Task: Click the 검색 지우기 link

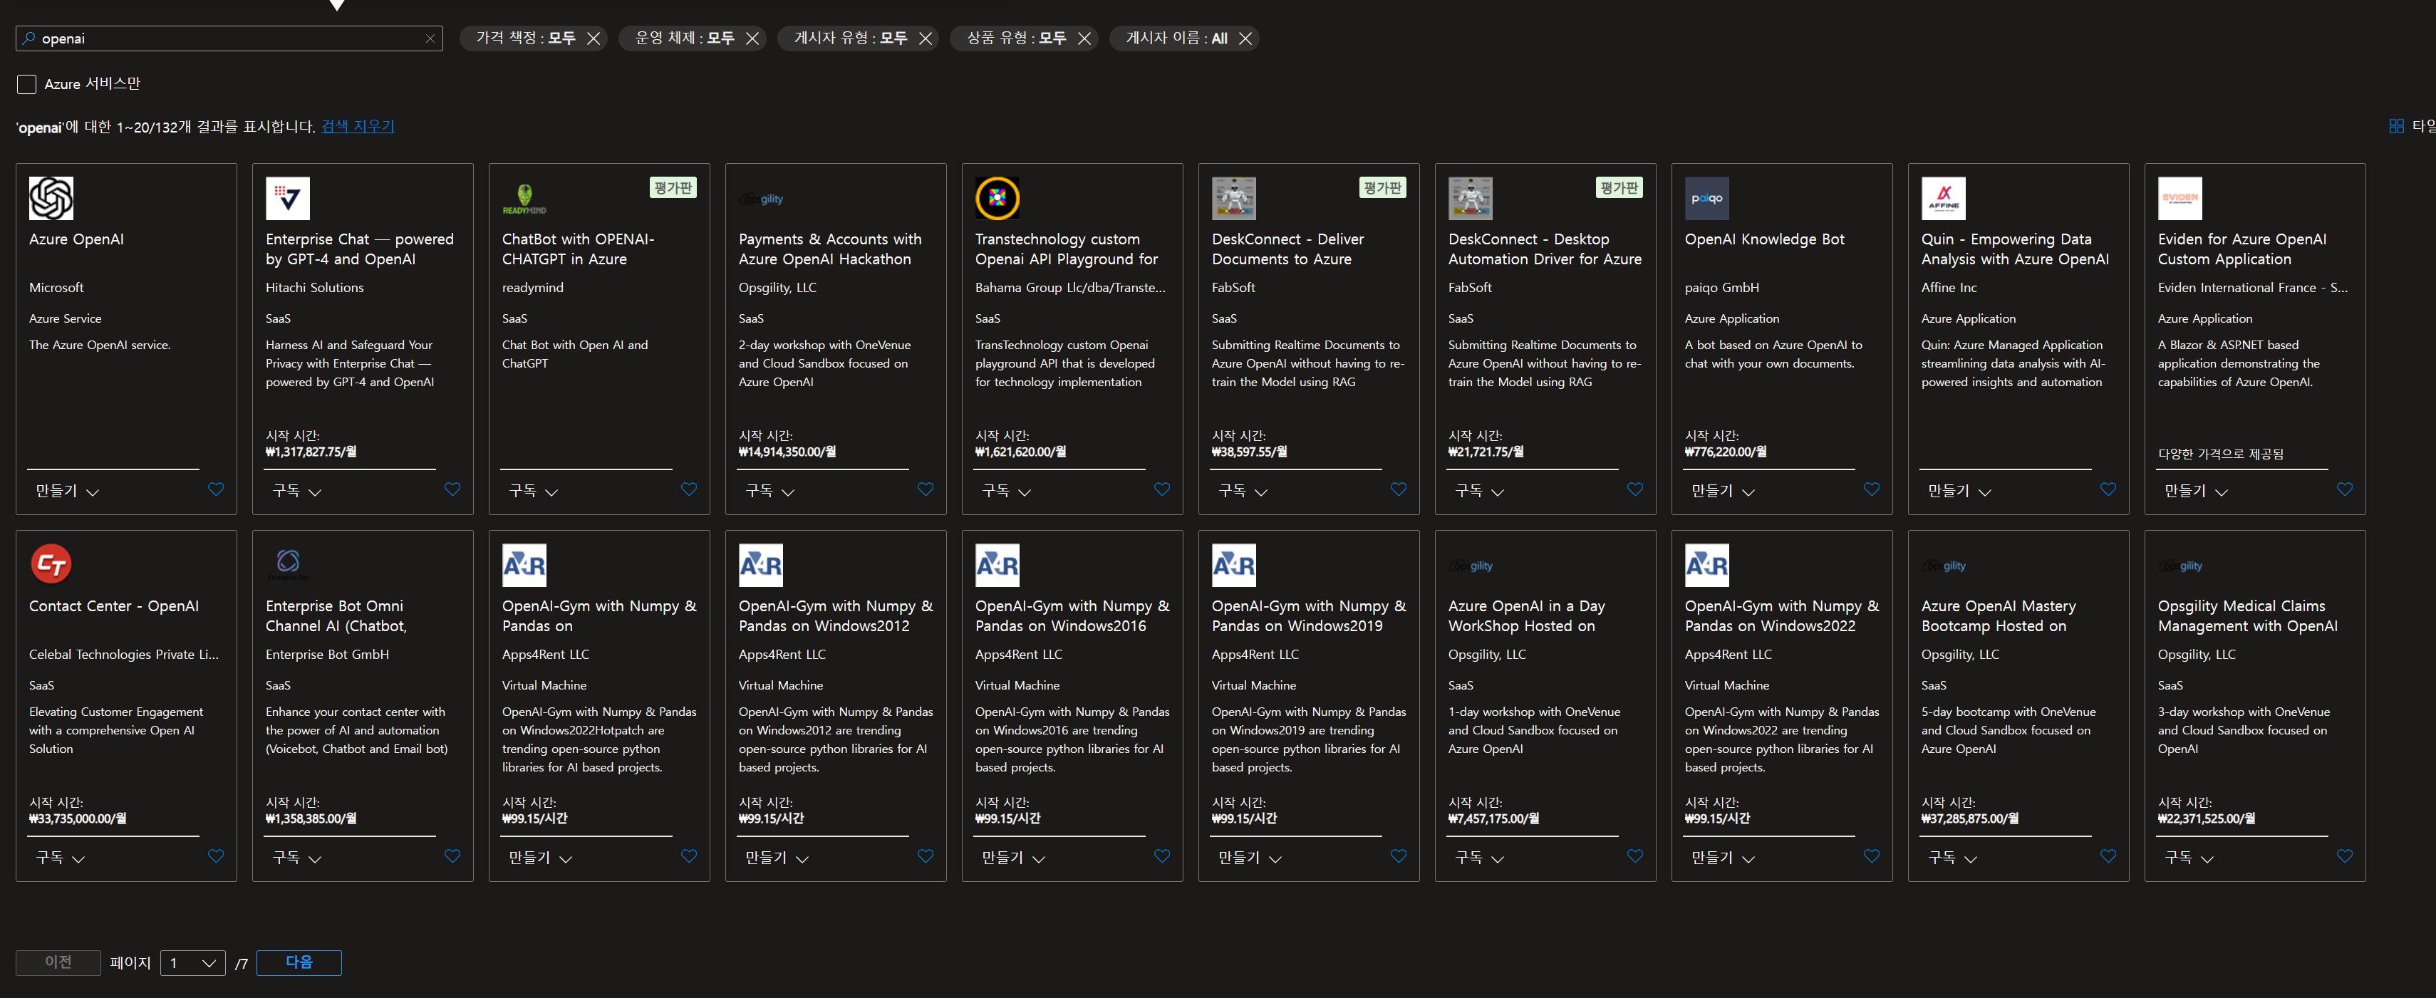Action: (x=358, y=127)
